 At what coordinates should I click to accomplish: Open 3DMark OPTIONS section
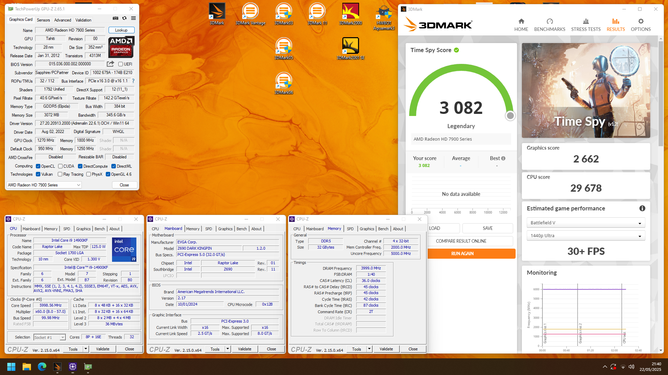pos(641,25)
